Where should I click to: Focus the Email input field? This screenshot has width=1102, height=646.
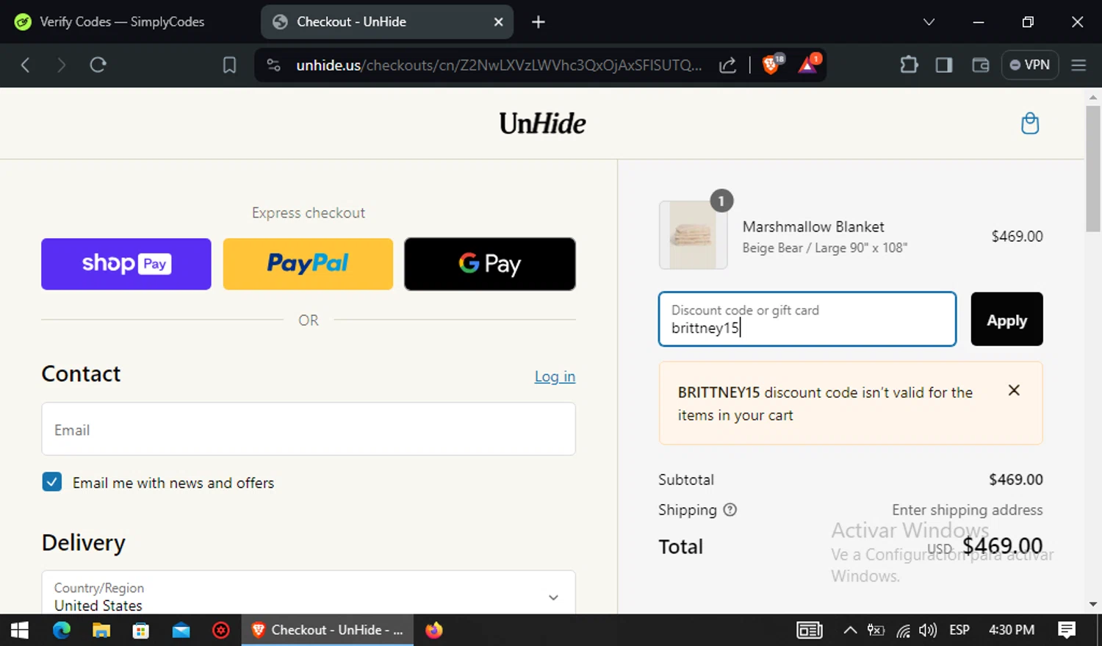tap(309, 429)
